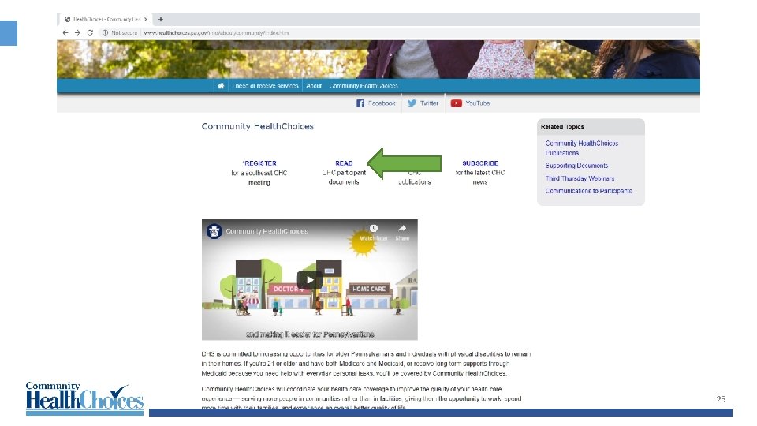Open the YouTube text link
Screen dimensions: 757x426
(478, 103)
